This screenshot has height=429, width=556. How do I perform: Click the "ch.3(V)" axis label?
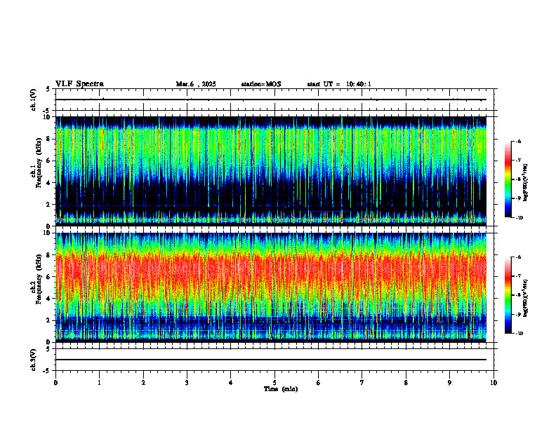pyautogui.click(x=34, y=360)
